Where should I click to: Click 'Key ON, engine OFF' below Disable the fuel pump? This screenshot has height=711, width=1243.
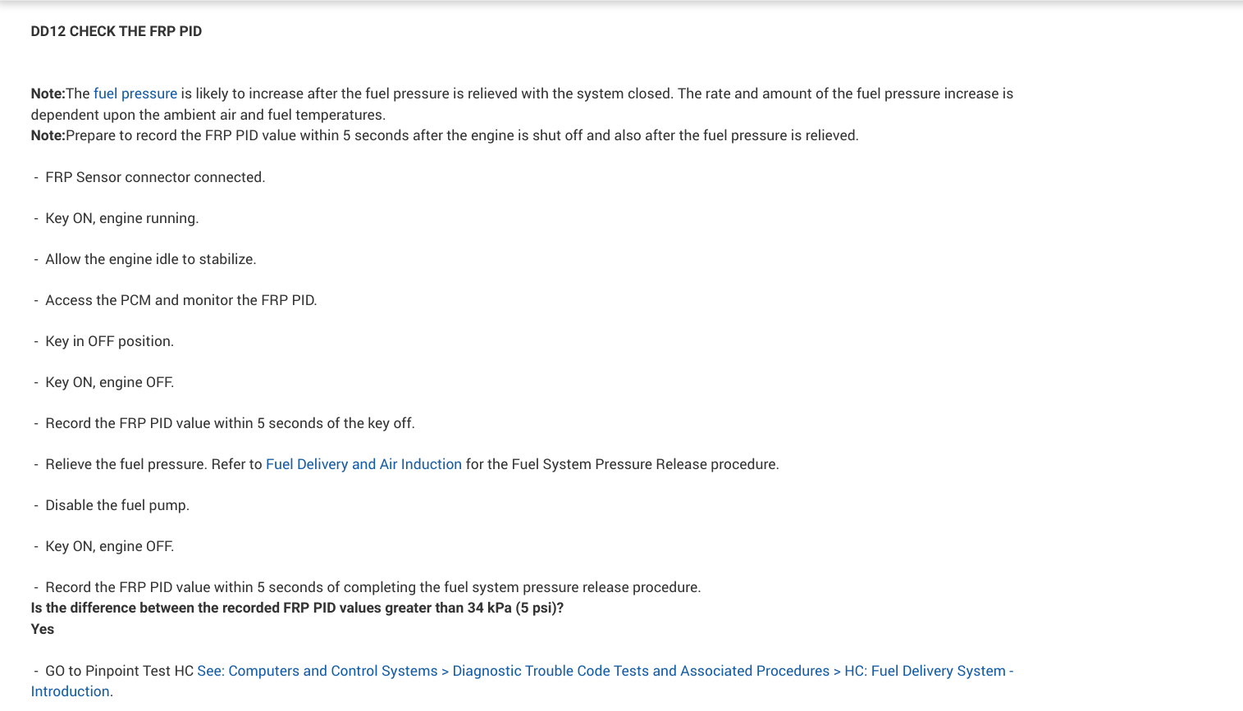[x=110, y=546]
